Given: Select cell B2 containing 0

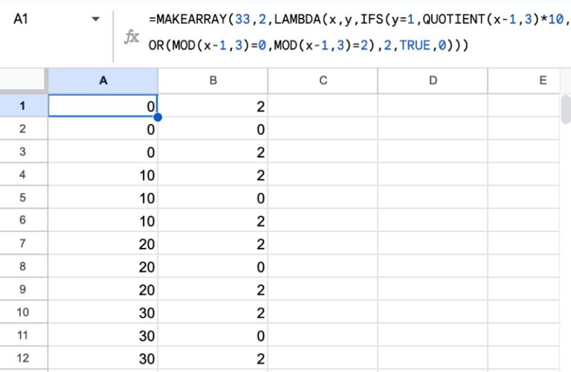Looking at the screenshot, I should (213, 128).
